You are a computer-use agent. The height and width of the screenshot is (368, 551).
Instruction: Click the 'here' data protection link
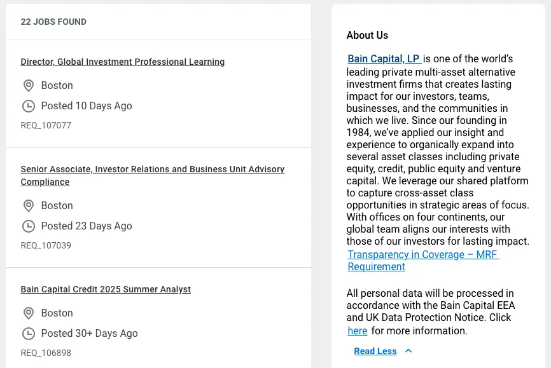tap(358, 331)
